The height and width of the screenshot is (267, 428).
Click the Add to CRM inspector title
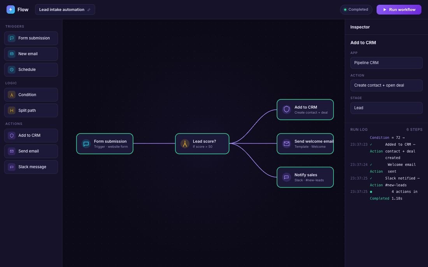(363, 43)
